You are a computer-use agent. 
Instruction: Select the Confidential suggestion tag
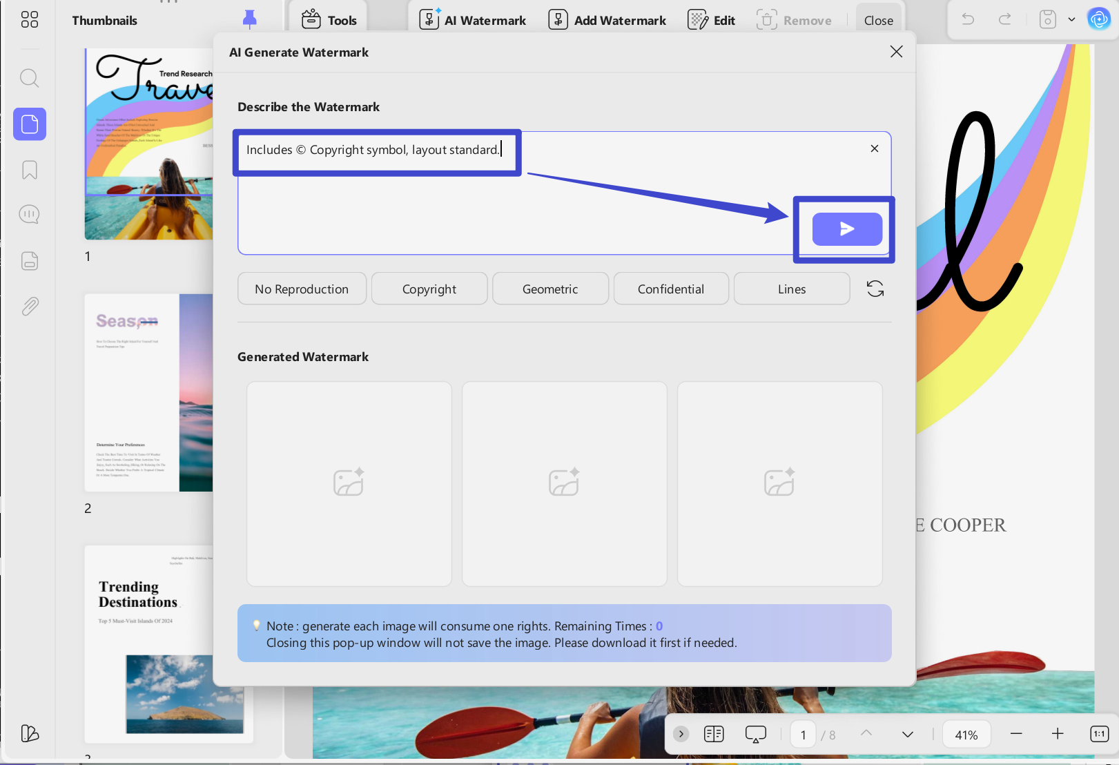[x=671, y=289]
